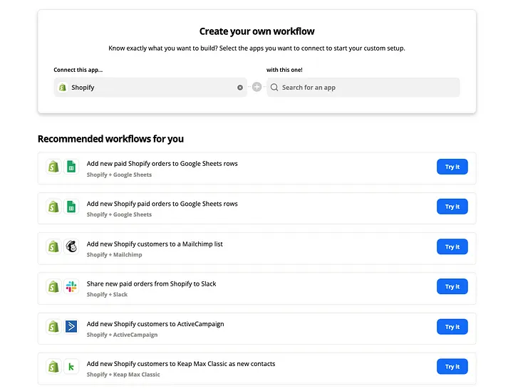Open 'Add new Shopify paid orders to Google Sheets rows'

coord(162,204)
